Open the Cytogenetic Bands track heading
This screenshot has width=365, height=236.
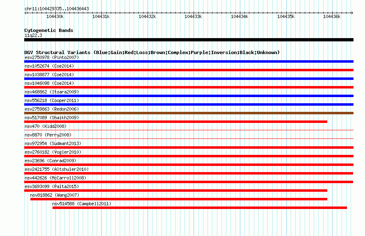(x=49, y=30)
